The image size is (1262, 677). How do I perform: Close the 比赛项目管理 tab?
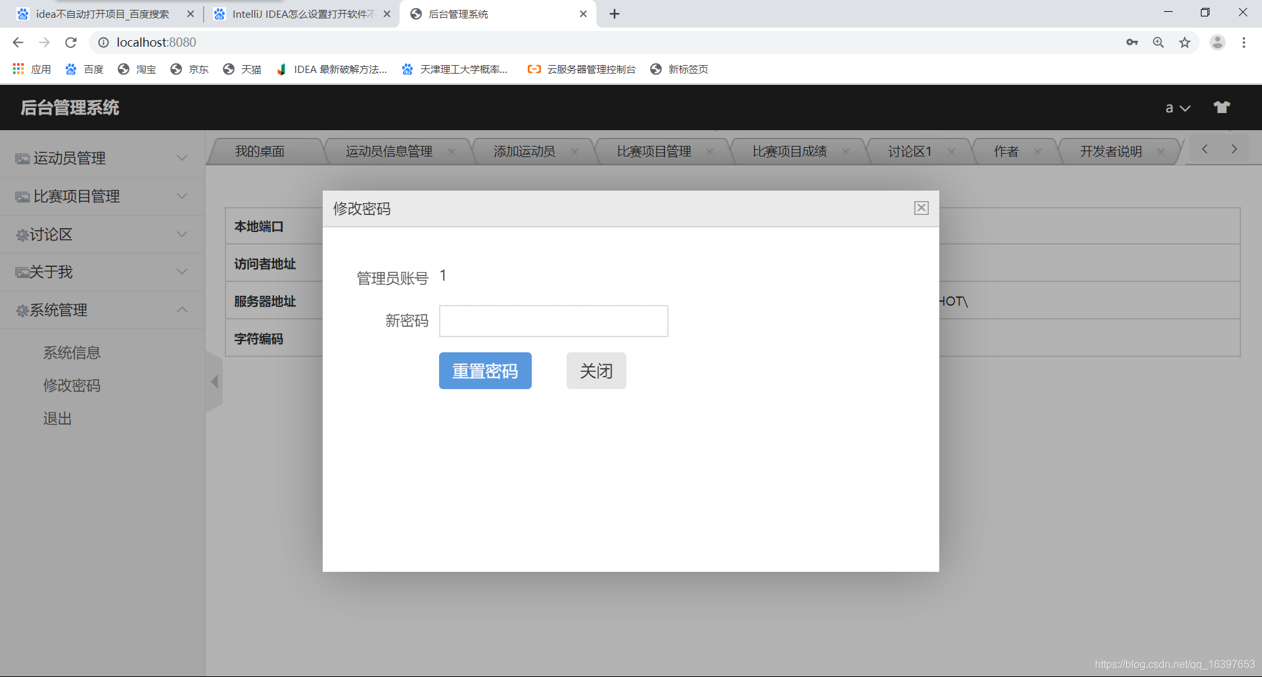710,152
